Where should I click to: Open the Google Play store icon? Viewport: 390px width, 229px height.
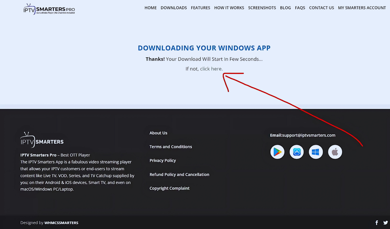pos(277,152)
